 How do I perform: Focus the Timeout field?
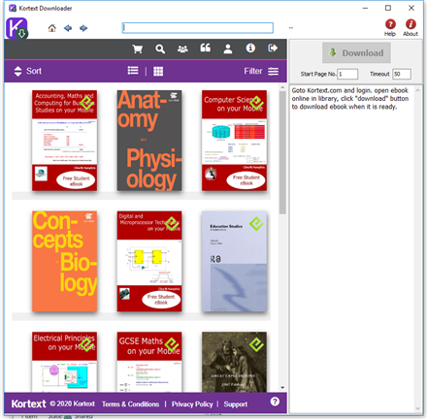[x=402, y=74]
